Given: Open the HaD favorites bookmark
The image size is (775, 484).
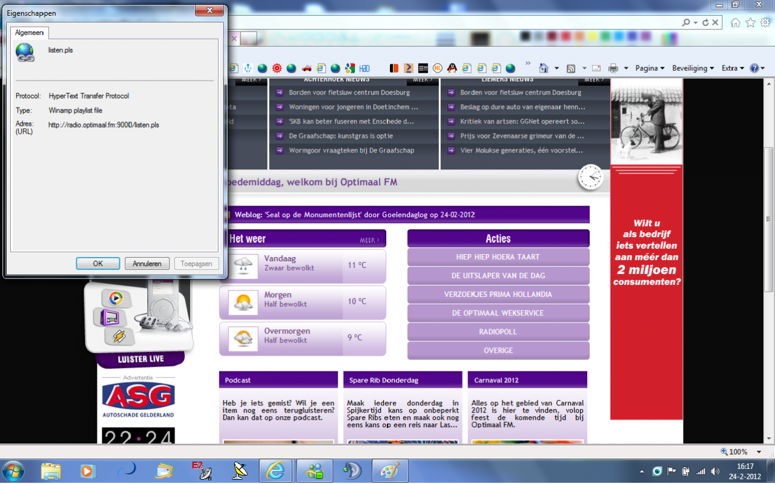Looking at the screenshot, I should coord(365,68).
